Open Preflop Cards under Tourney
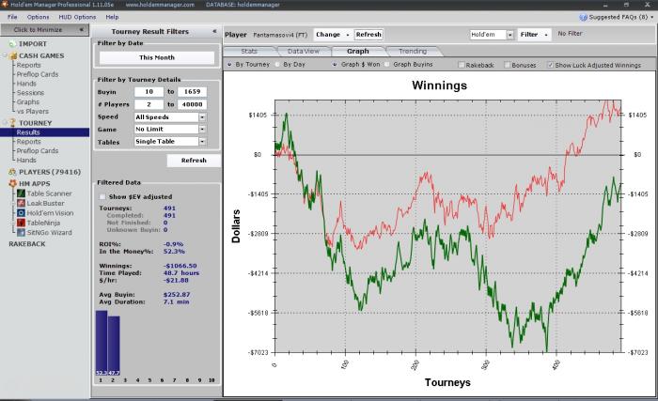This screenshot has width=658, height=401. tap(38, 150)
